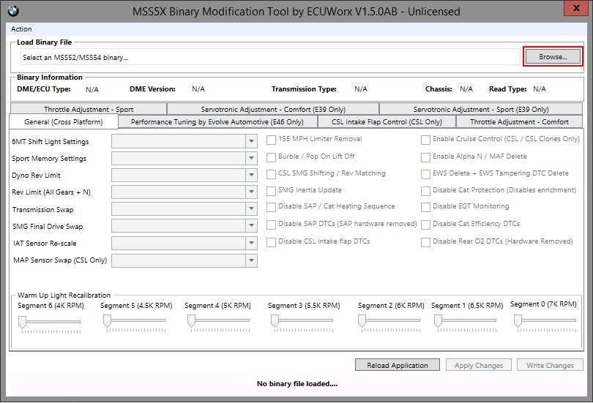Screen dimensions: 593x403
Task: Open Servotronic Adjustment - Comfort (E39 Only) tab
Action: point(273,109)
